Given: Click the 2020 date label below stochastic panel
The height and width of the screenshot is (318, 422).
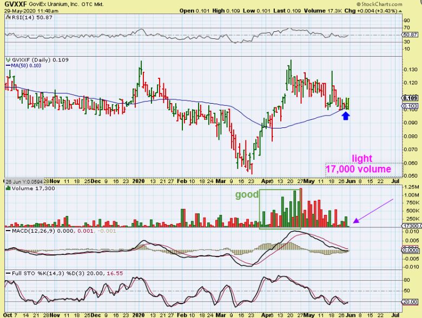Looking at the screenshot, I should click(x=139, y=315).
